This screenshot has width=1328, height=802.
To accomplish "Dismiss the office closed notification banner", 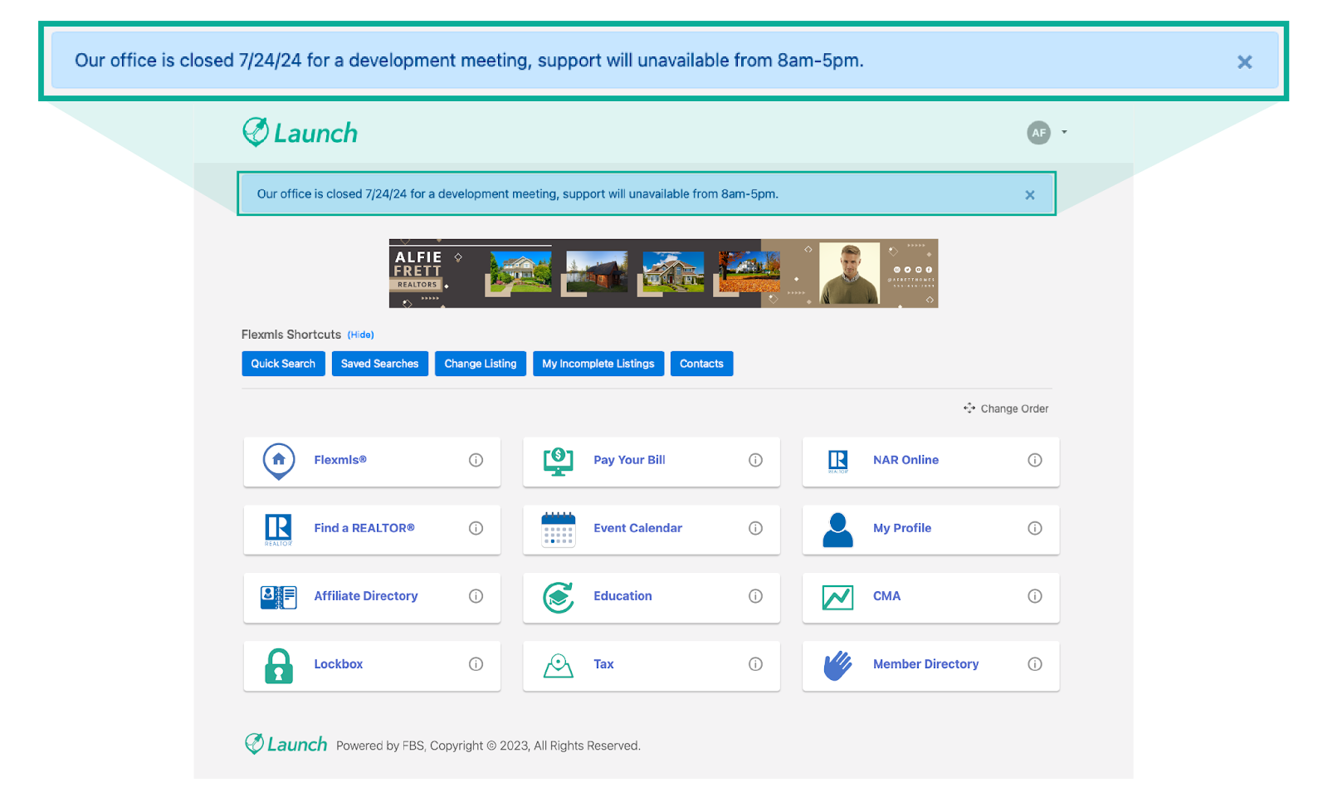I will click(x=1029, y=194).
